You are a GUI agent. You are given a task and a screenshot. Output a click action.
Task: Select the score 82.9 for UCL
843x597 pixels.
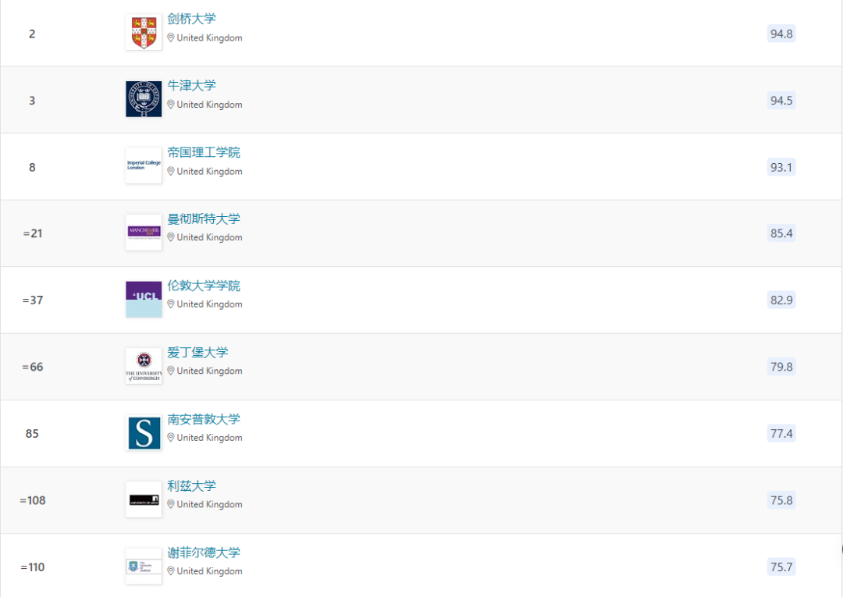point(781,300)
